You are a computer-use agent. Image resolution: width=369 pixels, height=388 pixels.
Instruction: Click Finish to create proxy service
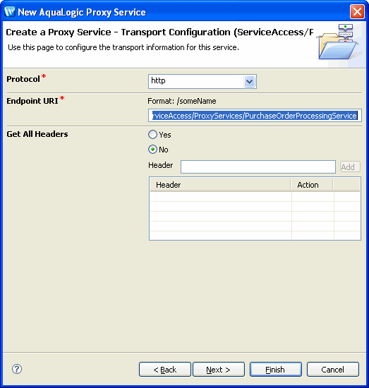pyautogui.click(x=276, y=370)
